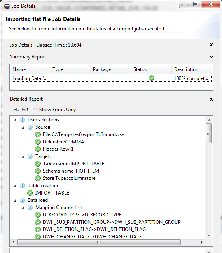Click the green status icon in the summary row
The height and width of the screenshot is (253, 222).
click(x=151, y=78)
